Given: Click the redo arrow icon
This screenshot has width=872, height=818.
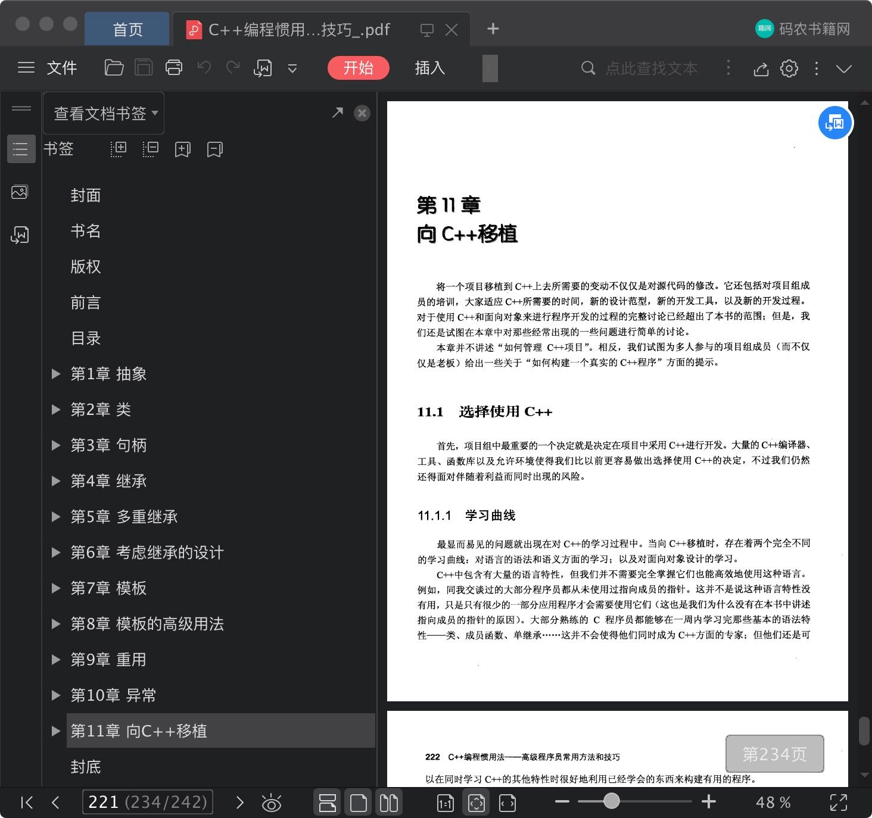Looking at the screenshot, I should (233, 68).
